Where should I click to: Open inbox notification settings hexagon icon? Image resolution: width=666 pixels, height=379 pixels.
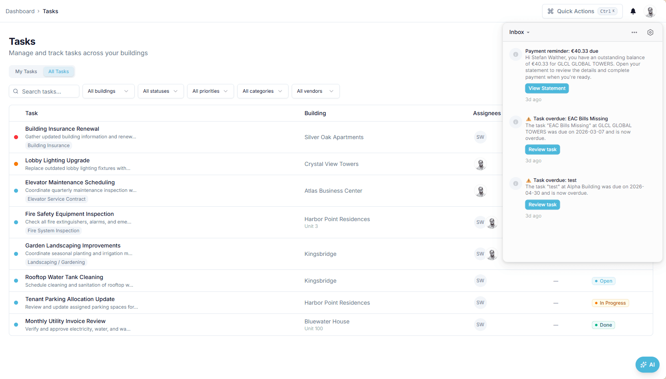(650, 32)
